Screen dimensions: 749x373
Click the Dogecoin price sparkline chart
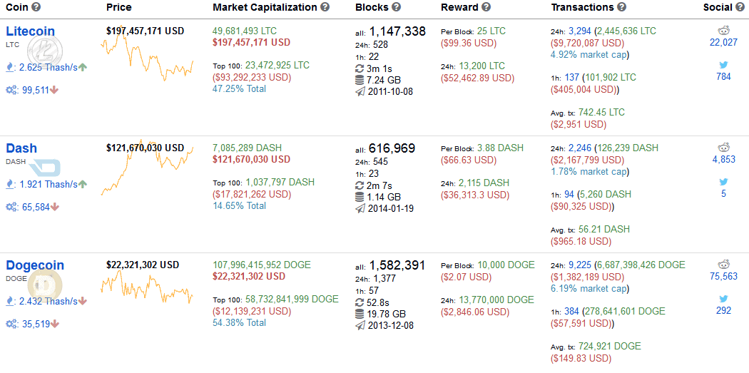[x=147, y=288]
